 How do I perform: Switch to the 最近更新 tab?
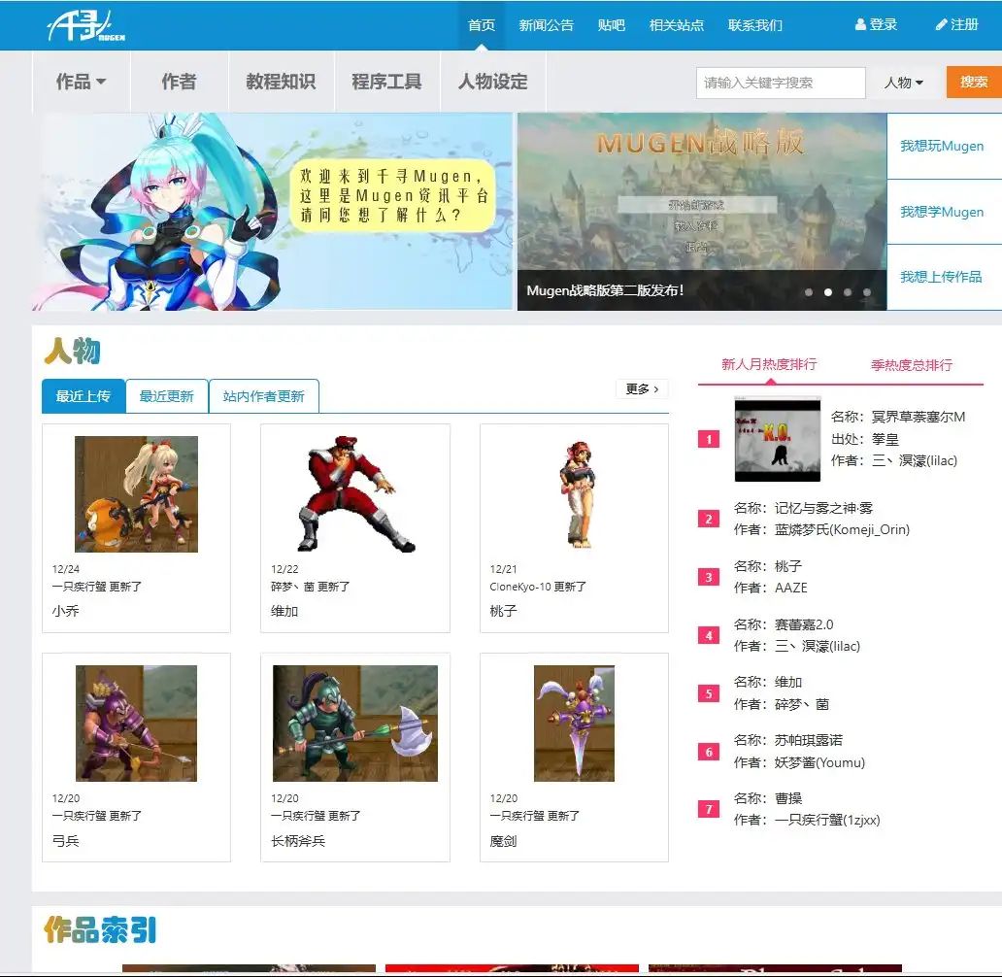click(167, 396)
